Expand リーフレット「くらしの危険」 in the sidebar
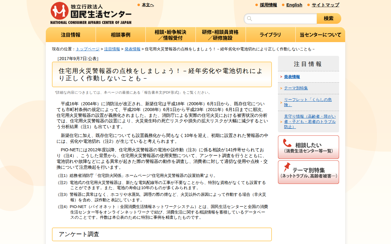 click(x=306, y=101)
